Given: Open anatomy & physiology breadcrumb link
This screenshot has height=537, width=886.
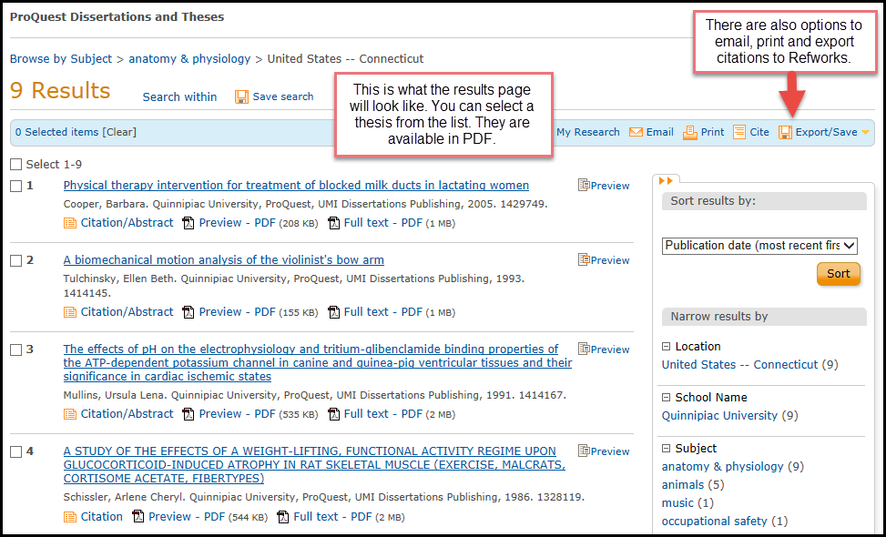Looking at the screenshot, I should (189, 59).
